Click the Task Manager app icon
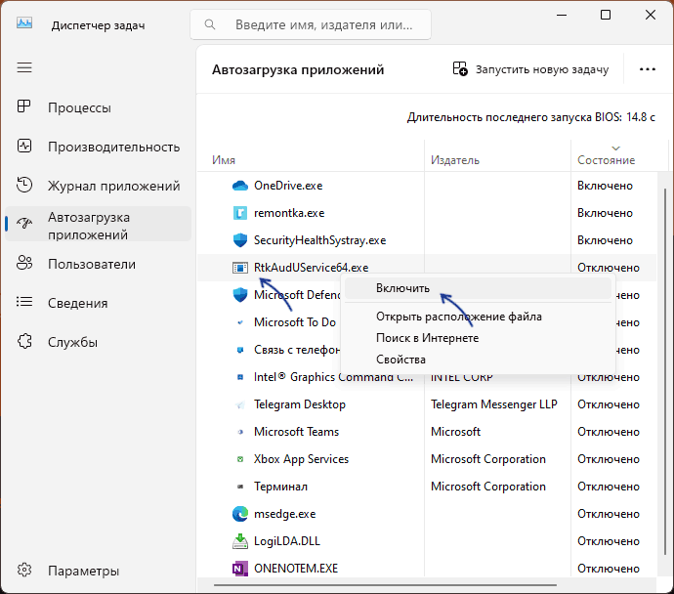The image size is (674, 594). coord(24,23)
